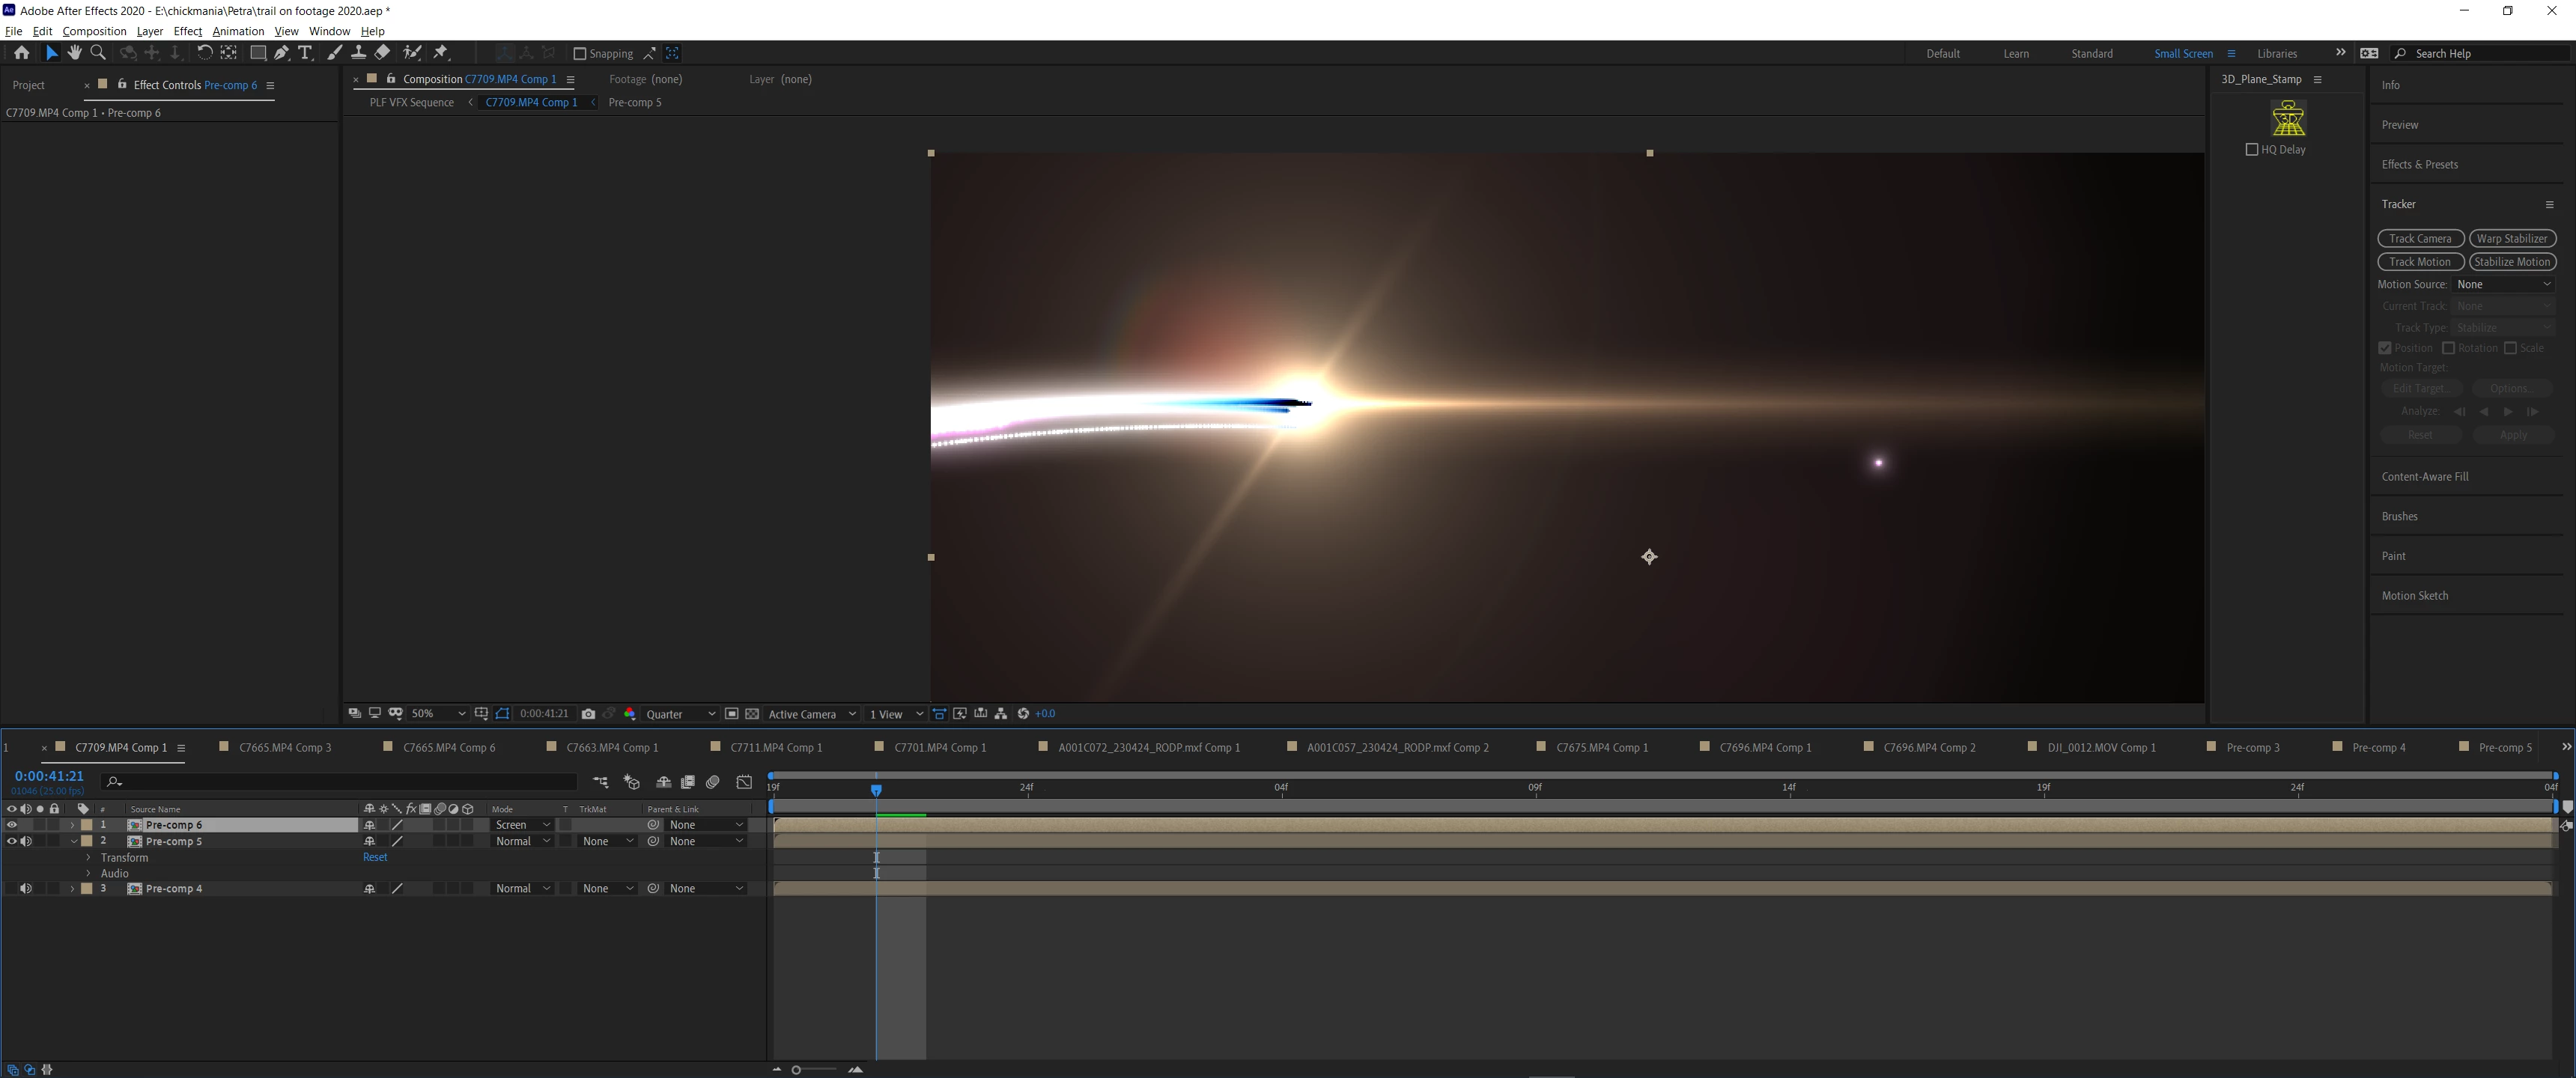Open the viewer resolution Quarter dropdown
The height and width of the screenshot is (1078, 2576).
680,714
